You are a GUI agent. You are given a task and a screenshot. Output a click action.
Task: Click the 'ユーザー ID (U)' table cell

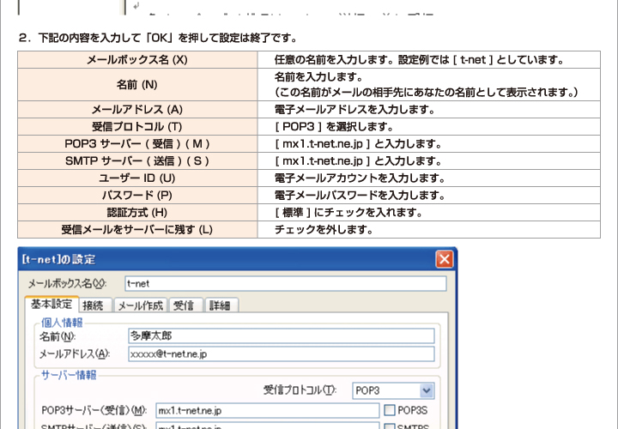(x=137, y=178)
